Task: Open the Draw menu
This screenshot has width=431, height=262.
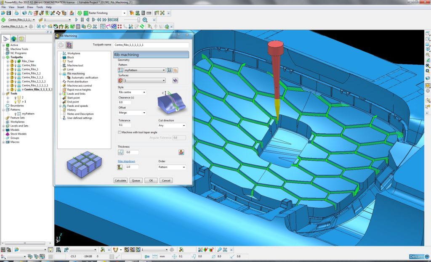Action: (x=30, y=7)
